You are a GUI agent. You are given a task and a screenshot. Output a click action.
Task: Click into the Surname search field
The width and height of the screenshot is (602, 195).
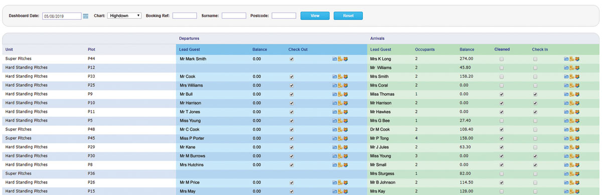click(234, 16)
